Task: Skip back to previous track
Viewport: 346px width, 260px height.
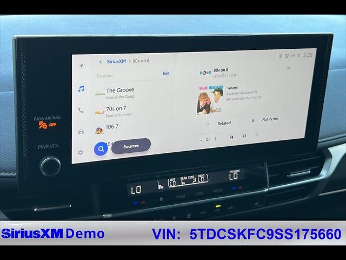Action: click(231, 137)
